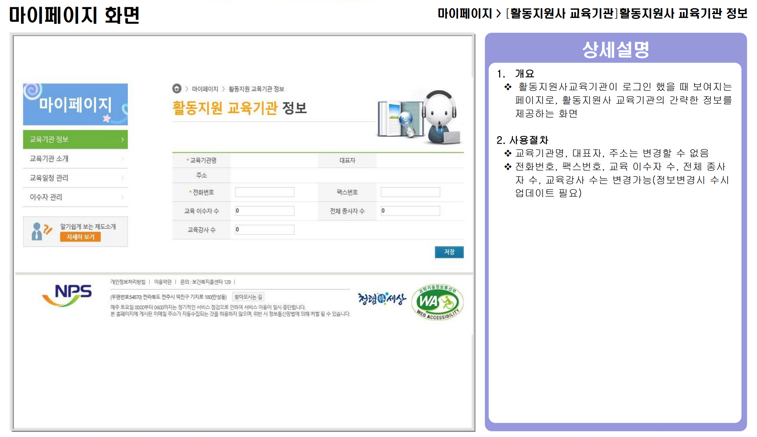This screenshot has height=437, width=757.
Task: Open the 교육일정 관리 sidebar menu
Action: 49,178
